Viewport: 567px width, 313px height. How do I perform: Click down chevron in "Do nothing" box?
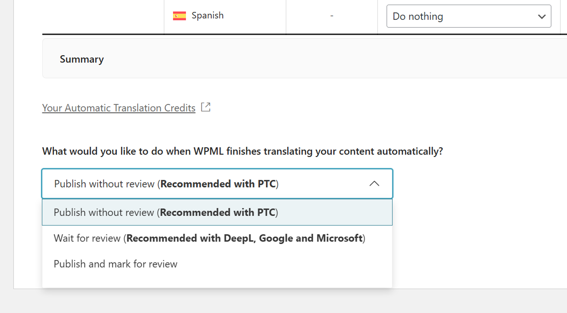coord(541,17)
